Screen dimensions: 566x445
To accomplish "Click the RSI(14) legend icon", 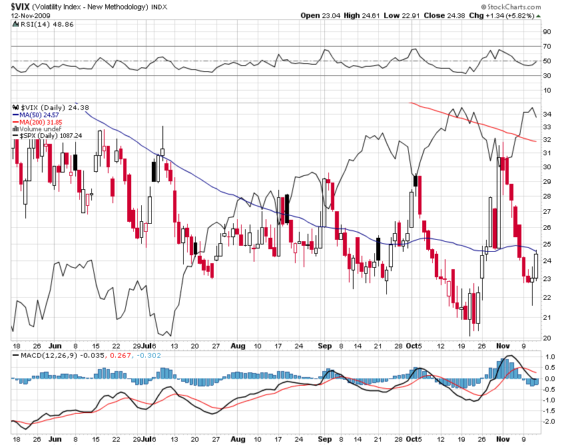I will (15, 25).
